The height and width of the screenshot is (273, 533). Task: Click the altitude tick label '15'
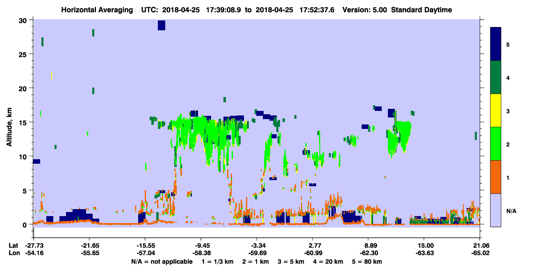[x=24, y=122]
